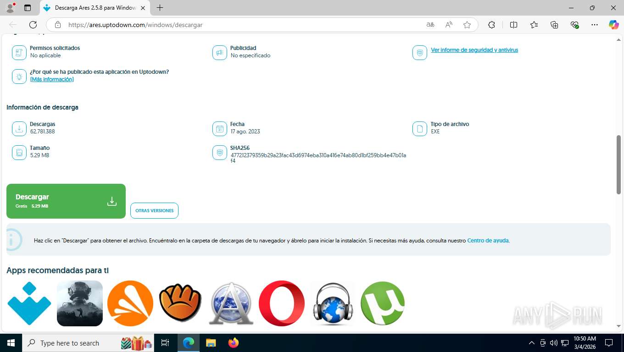This screenshot has height=352, width=624.
Task: Click the Tipo de archivo document icon
Action: 419,129
